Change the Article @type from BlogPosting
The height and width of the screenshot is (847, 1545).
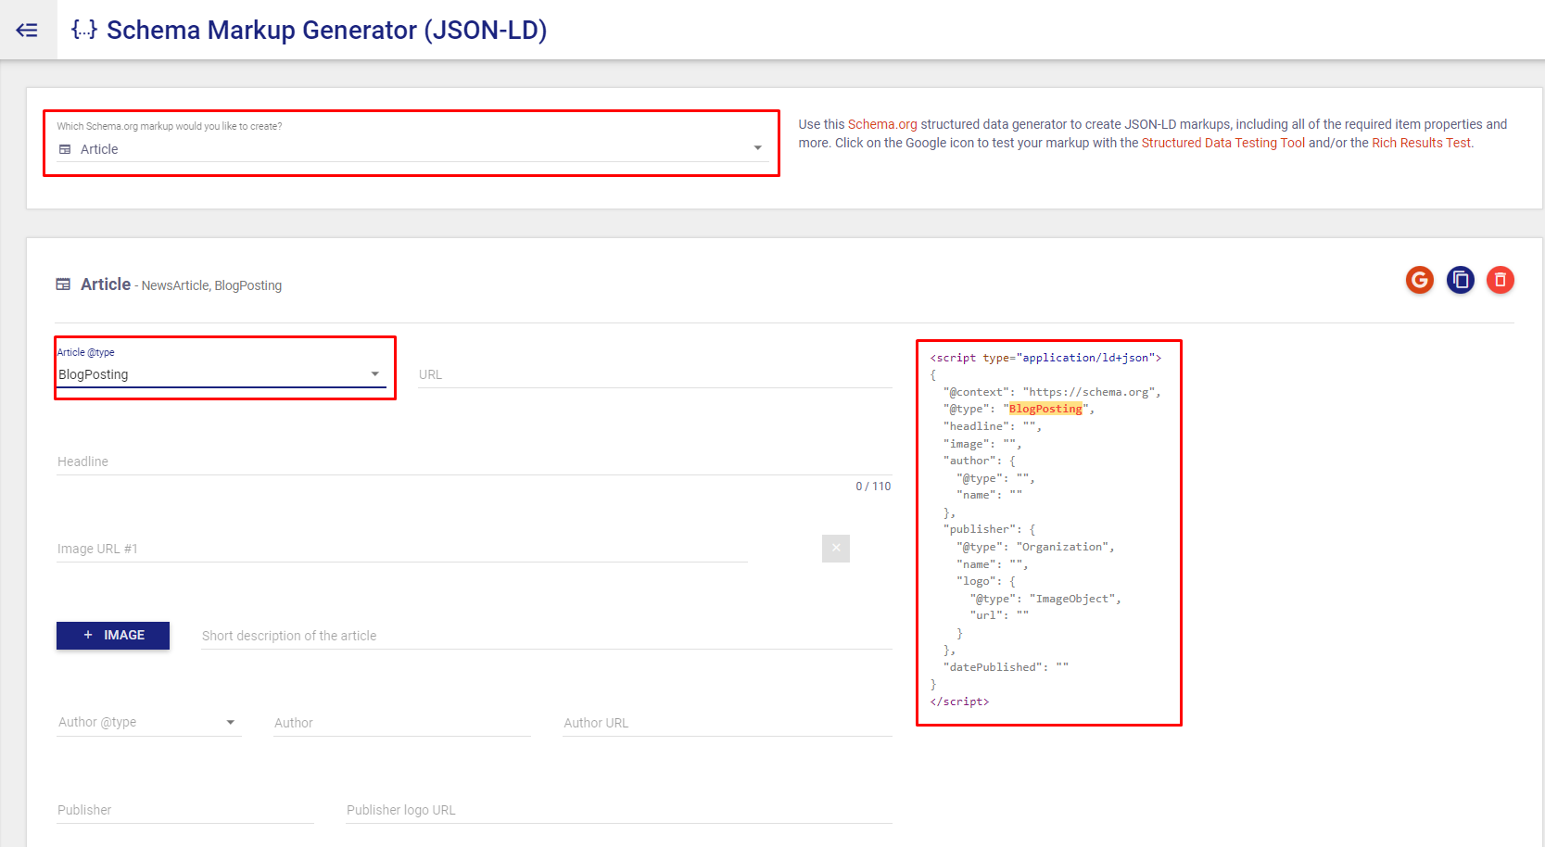tap(222, 373)
